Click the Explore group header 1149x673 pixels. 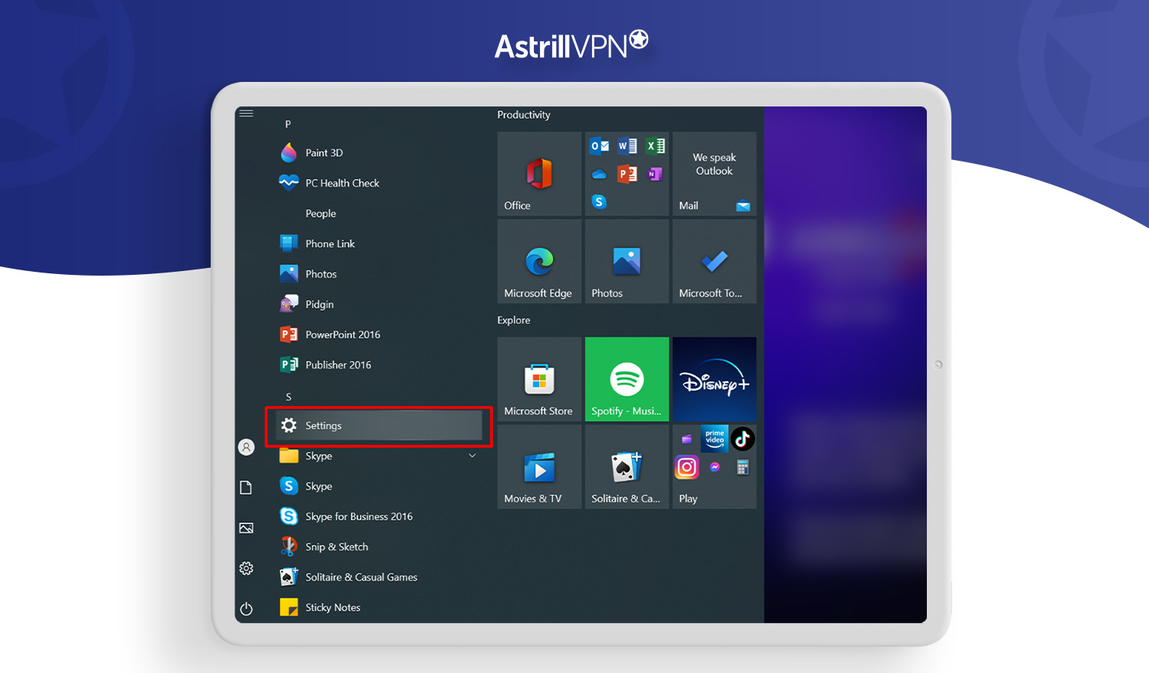[x=514, y=320]
